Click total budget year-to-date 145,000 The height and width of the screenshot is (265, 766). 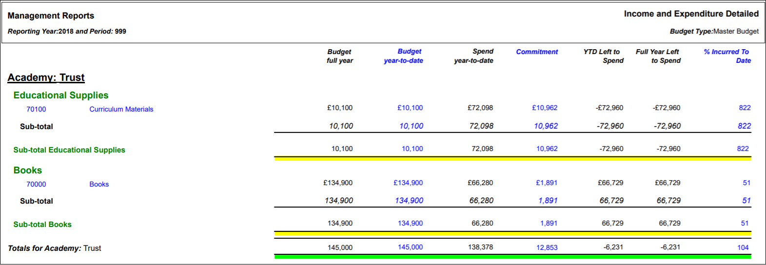(410, 247)
